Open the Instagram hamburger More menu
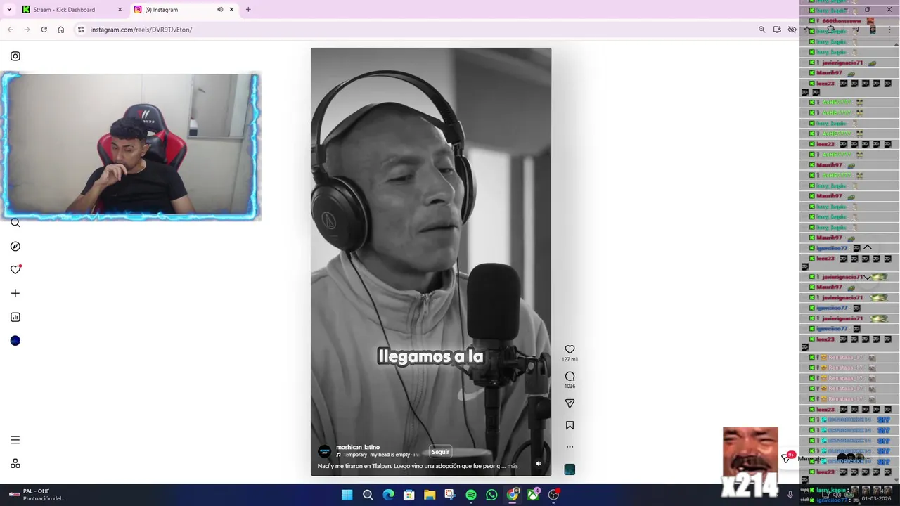Viewport: 900px width, 506px height. coord(15,440)
